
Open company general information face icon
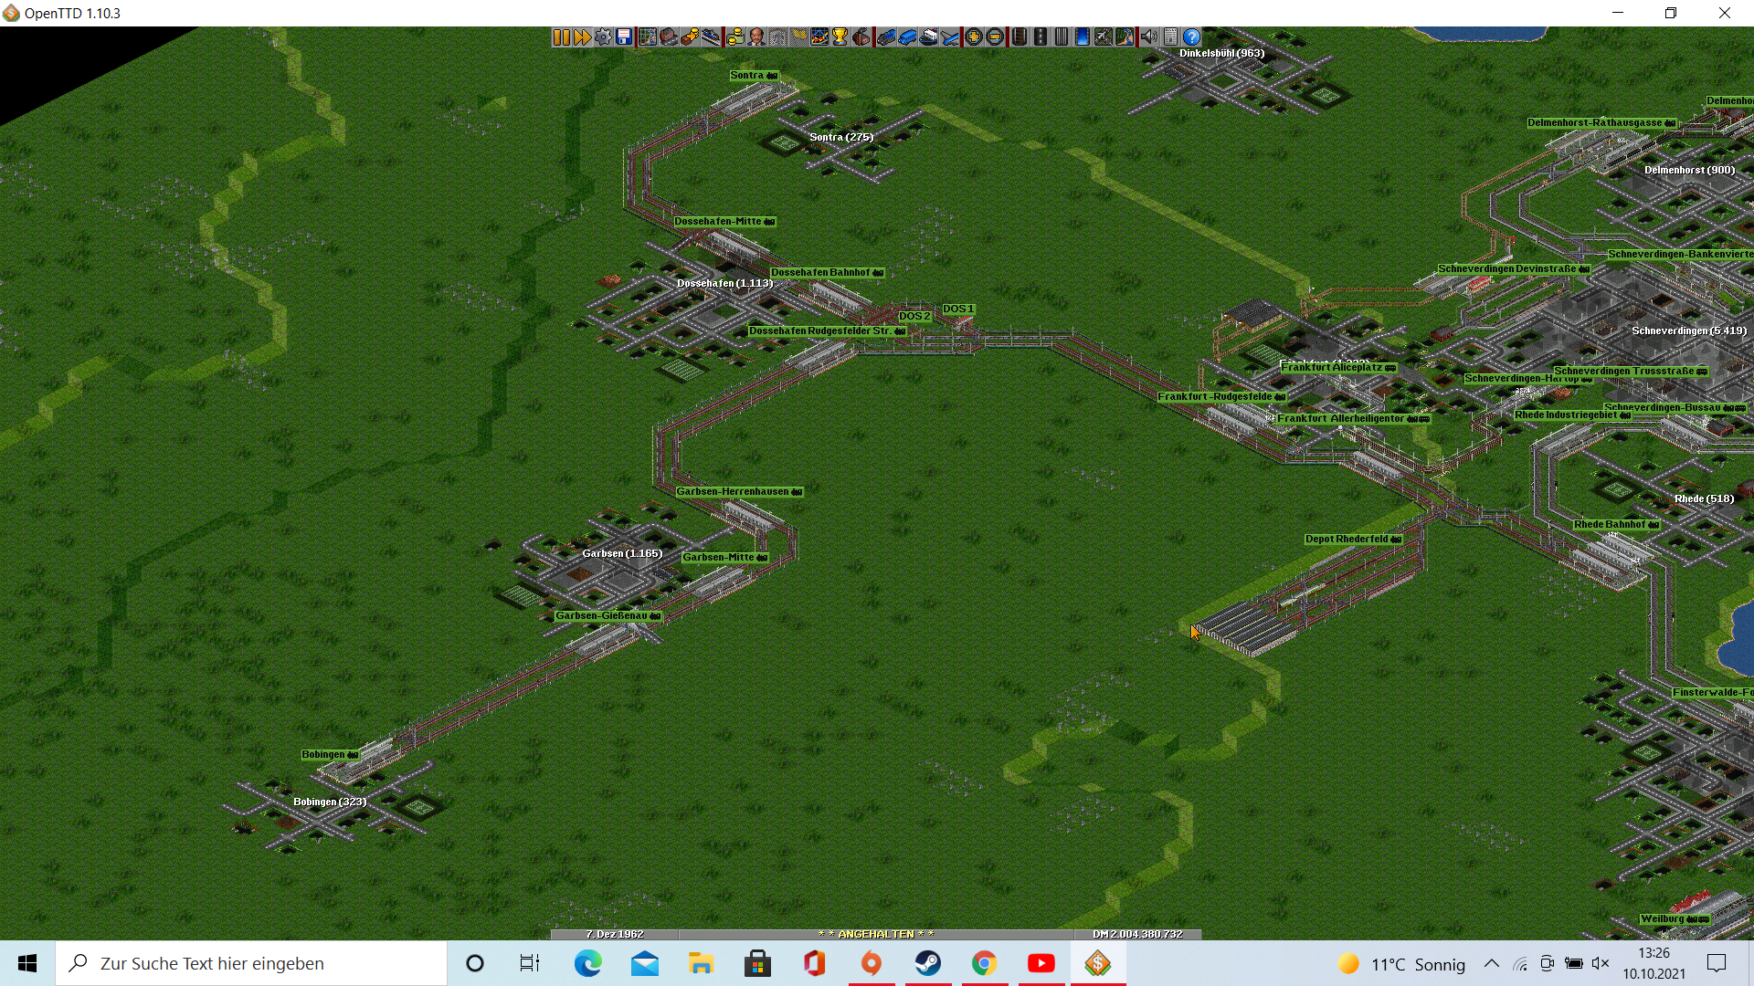tap(756, 37)
